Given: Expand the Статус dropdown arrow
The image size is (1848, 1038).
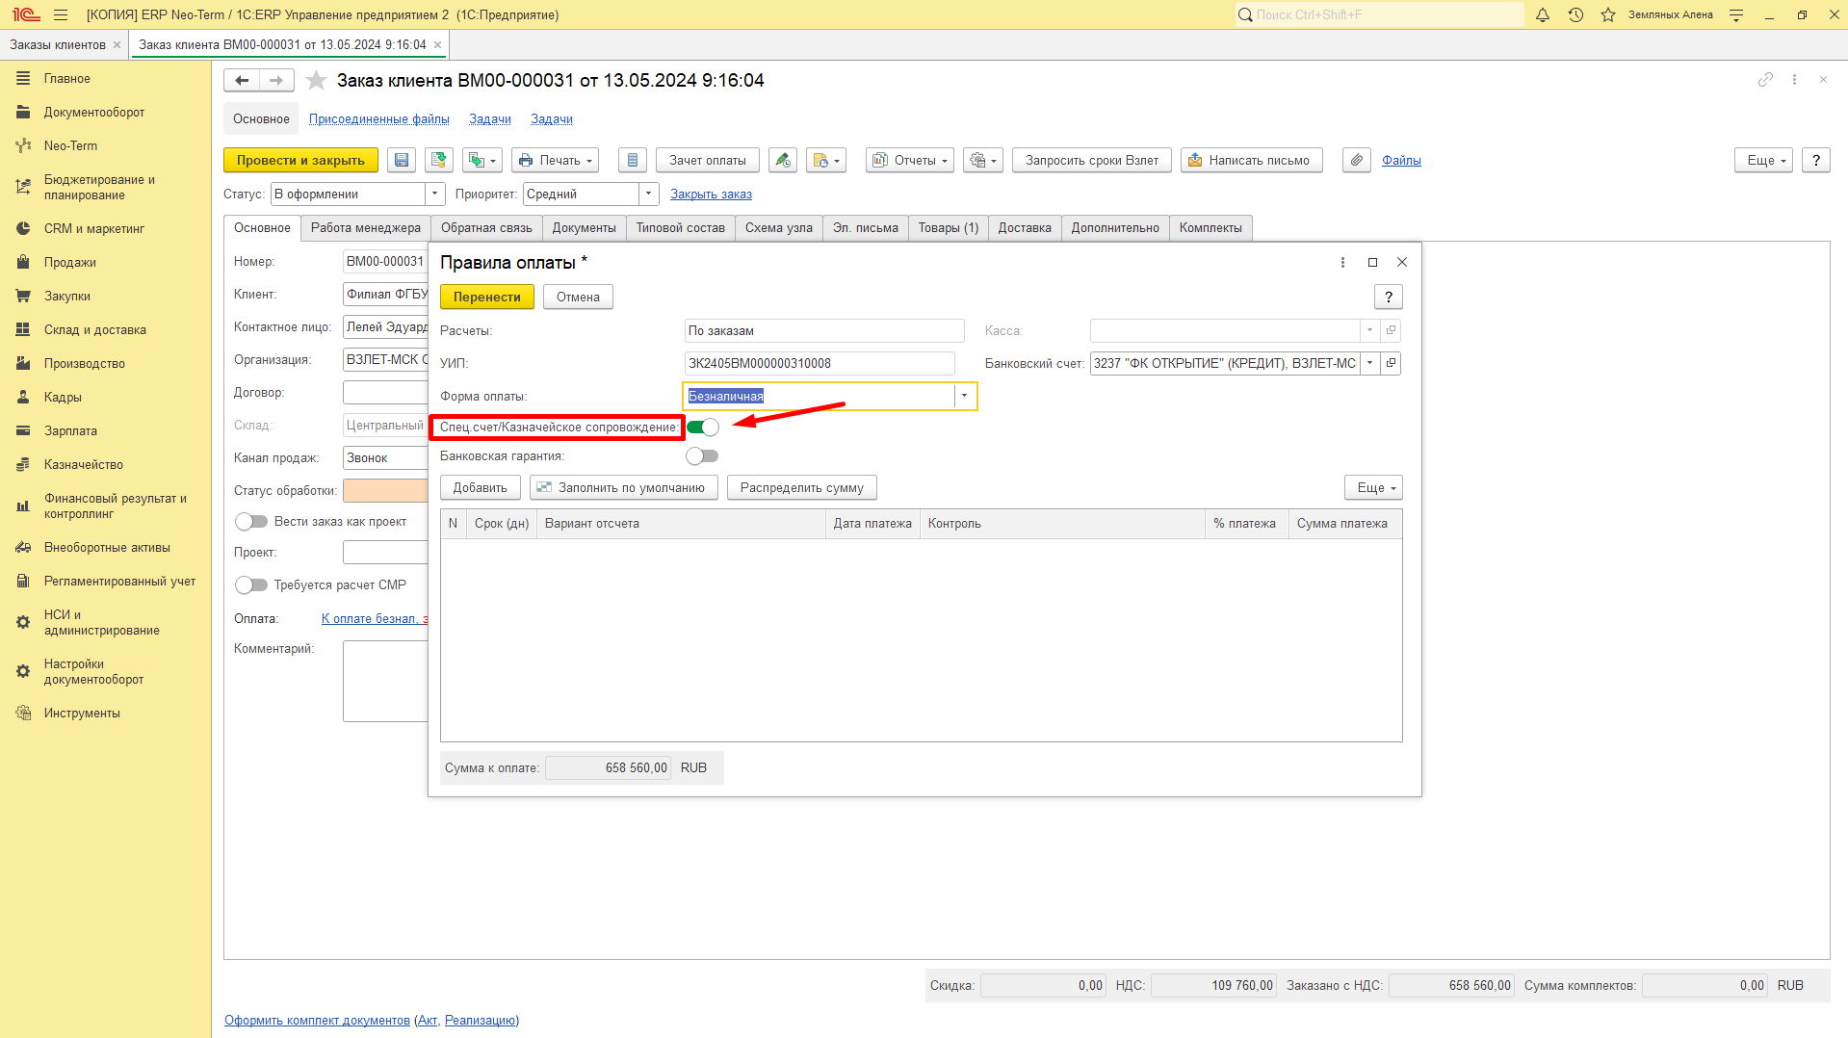Looking at the screenshot, I should tap(434, 194).
